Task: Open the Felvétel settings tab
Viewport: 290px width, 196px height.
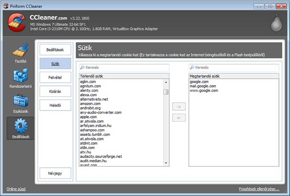Action: [x=55, y=77]
